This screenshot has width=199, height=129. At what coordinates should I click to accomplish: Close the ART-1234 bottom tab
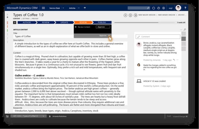(x=43, y=116)
